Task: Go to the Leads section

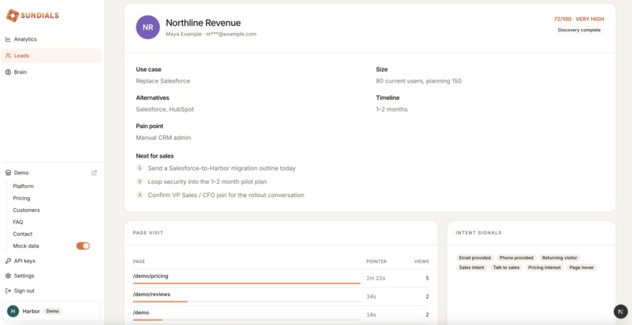Action: click(x=51, y=56)
